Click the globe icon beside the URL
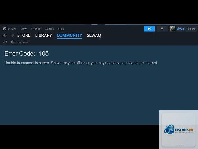The width and height of the screenshot is (198, 149). tap(13, 42)
